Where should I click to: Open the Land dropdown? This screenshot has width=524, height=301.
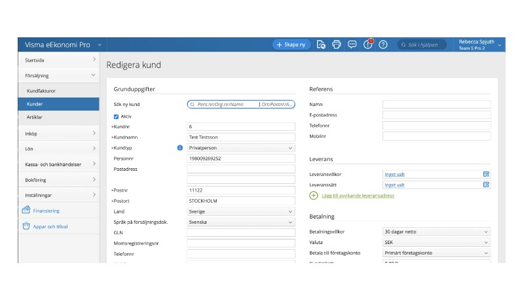click(x=240, y=211)
